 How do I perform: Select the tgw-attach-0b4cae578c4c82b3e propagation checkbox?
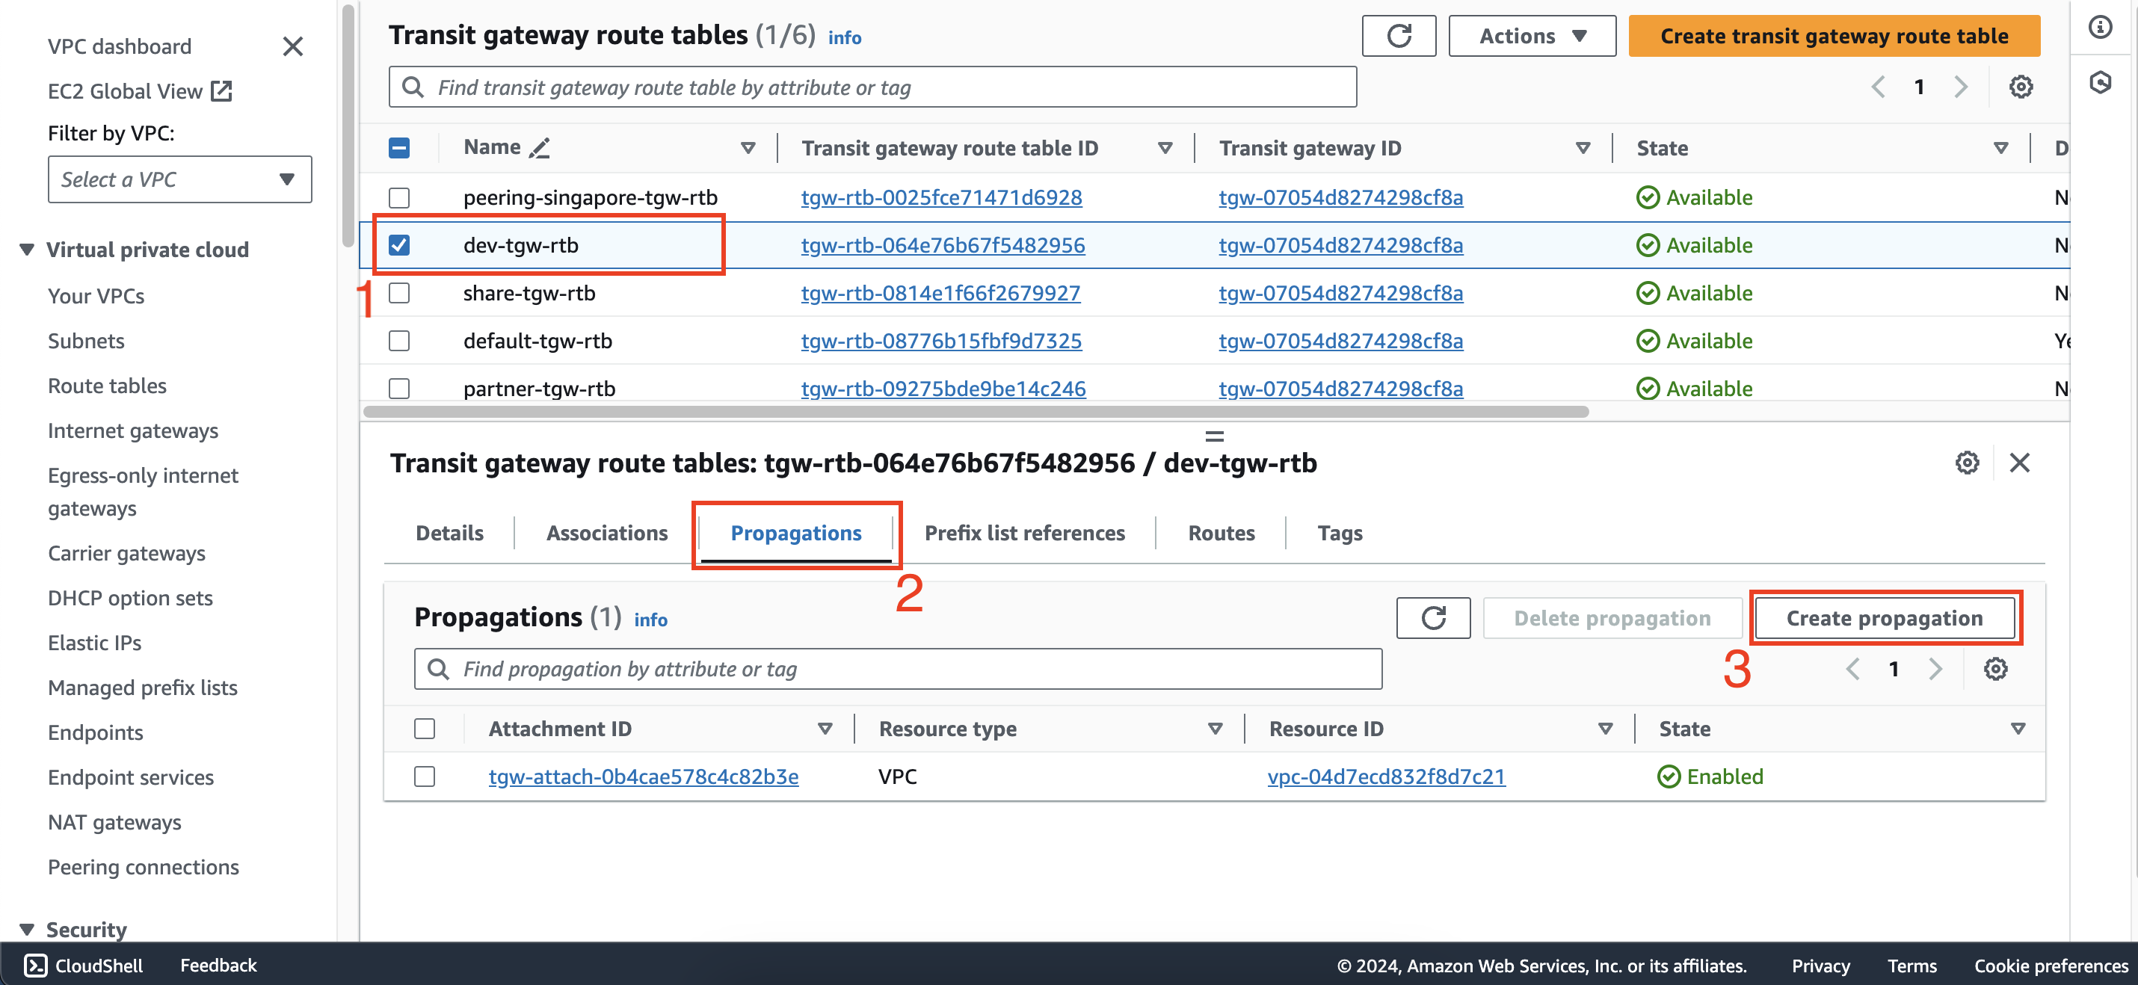click(x=424, y=776)
